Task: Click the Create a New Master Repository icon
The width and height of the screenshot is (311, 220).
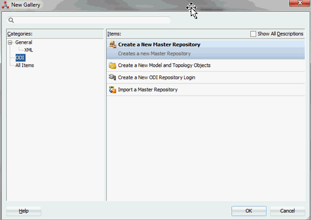Action: pos(112,45)
